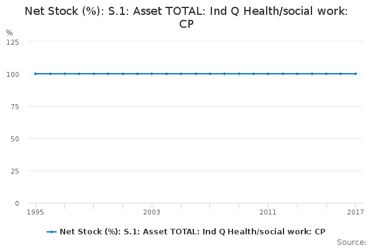Select the 2003 data point on the line
373x248 pixels.
pos(152,74)
